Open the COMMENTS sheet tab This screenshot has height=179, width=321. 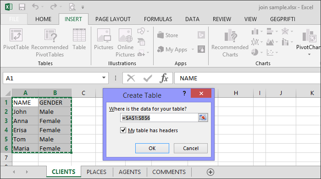(169, 172)
